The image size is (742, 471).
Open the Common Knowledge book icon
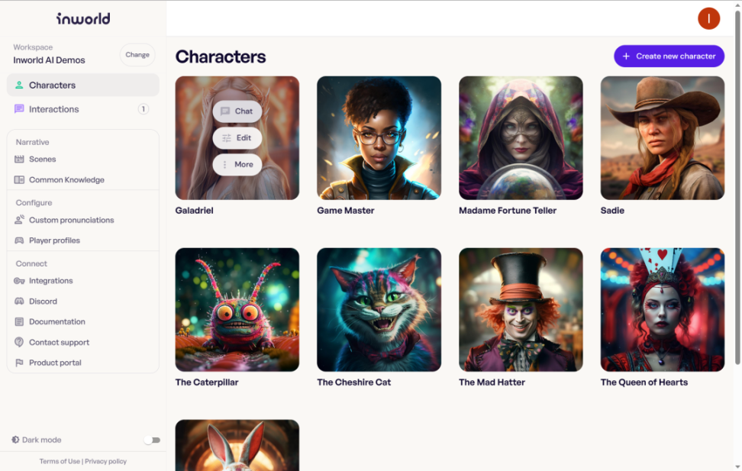click(x=19, y=180)
